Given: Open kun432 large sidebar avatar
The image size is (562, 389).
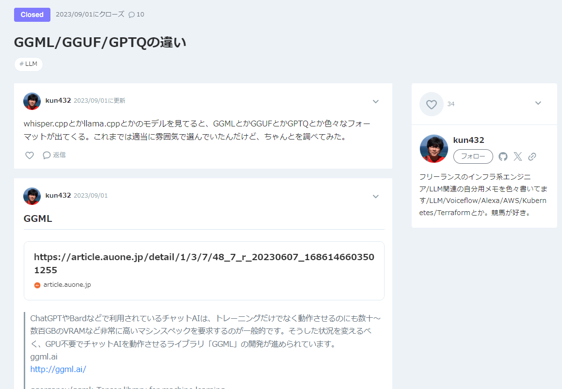Looking at the screenshot, I should coord(434,149).
